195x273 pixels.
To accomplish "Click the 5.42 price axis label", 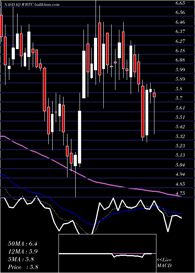I will click(x=180, y=126).
